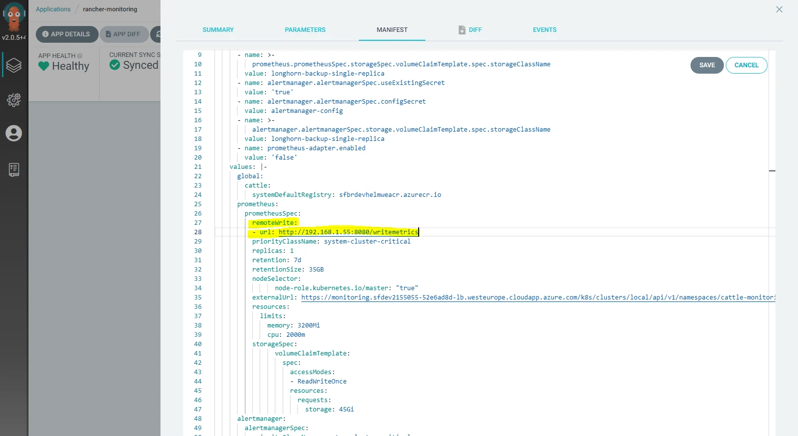Click the APP HEALTH help question icon

pyautogui.click(x=80, y=56)
